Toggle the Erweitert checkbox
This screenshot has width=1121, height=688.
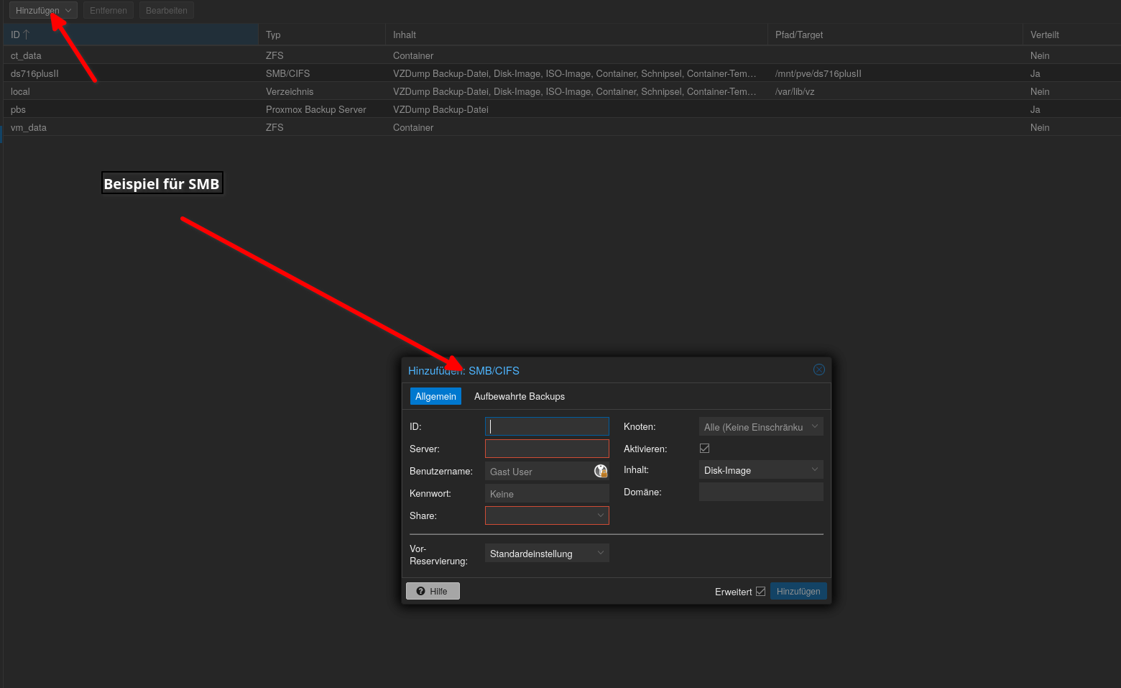(760, 592)
